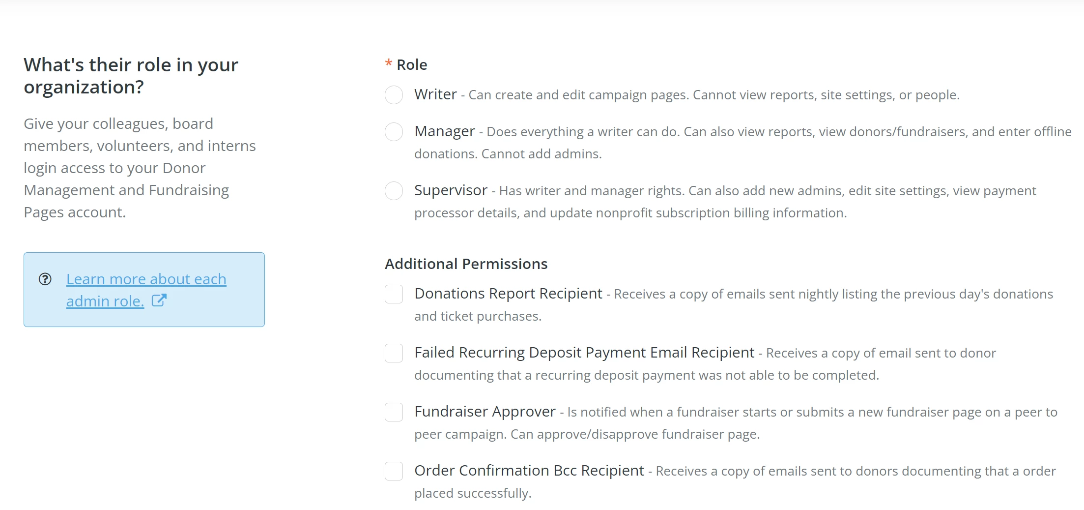1084x510 pixels.
Task: Select the Manager role
Action: coord(394,132)
